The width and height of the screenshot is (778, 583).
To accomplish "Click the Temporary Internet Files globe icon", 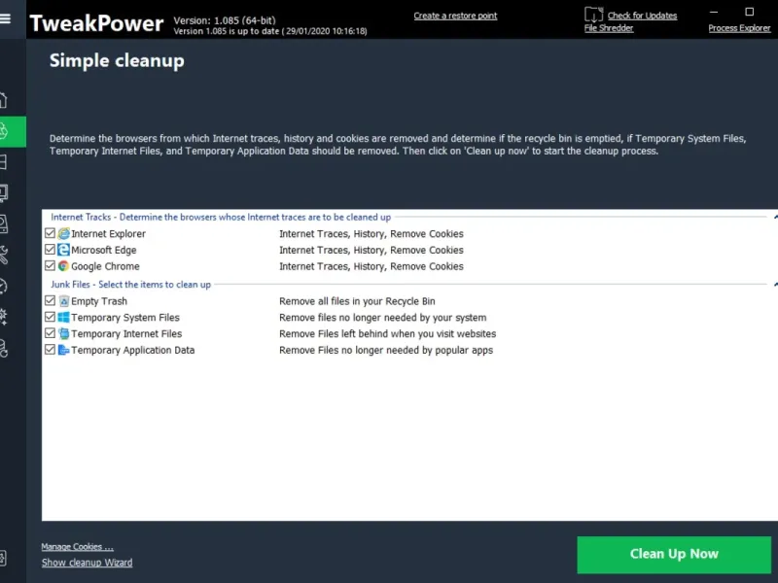I will pos(63,333).
